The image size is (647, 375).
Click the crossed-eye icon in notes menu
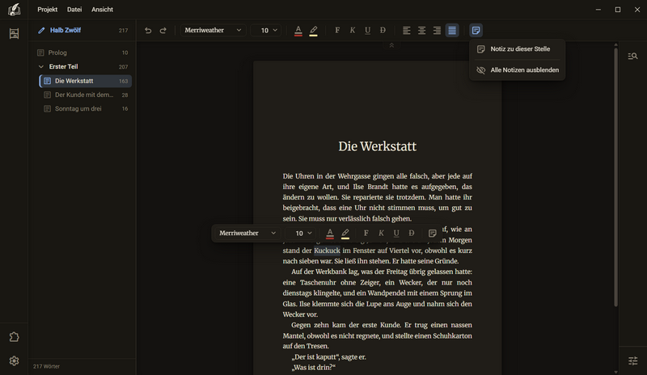point(480,70)
